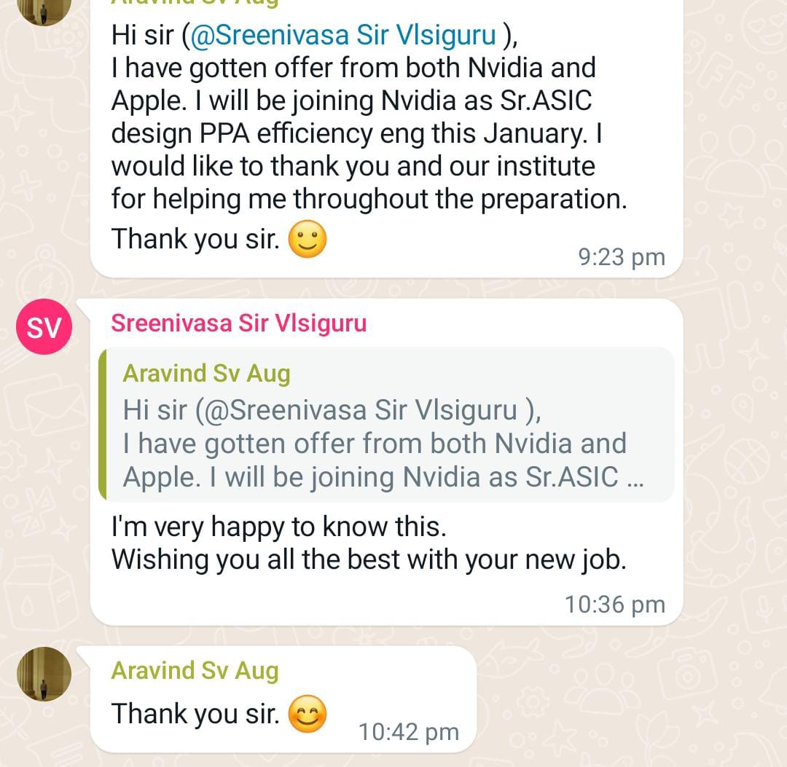Screen dimensions: 787x767
Task: Tap the quoted Aravind Sv Aug reply preview
Action: pos(386,425)
